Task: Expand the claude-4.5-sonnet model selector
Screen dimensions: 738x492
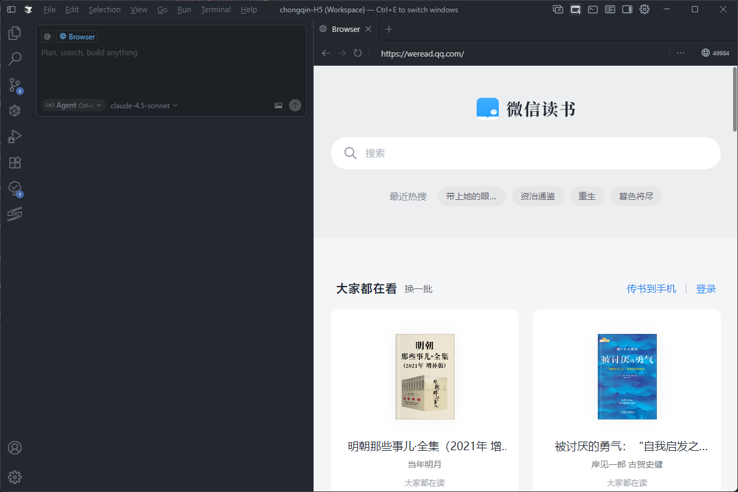Action: [144, 105]
